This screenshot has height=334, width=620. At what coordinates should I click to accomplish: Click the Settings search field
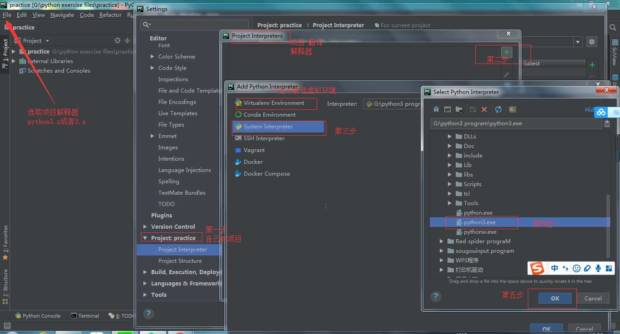tap(195, 25)
